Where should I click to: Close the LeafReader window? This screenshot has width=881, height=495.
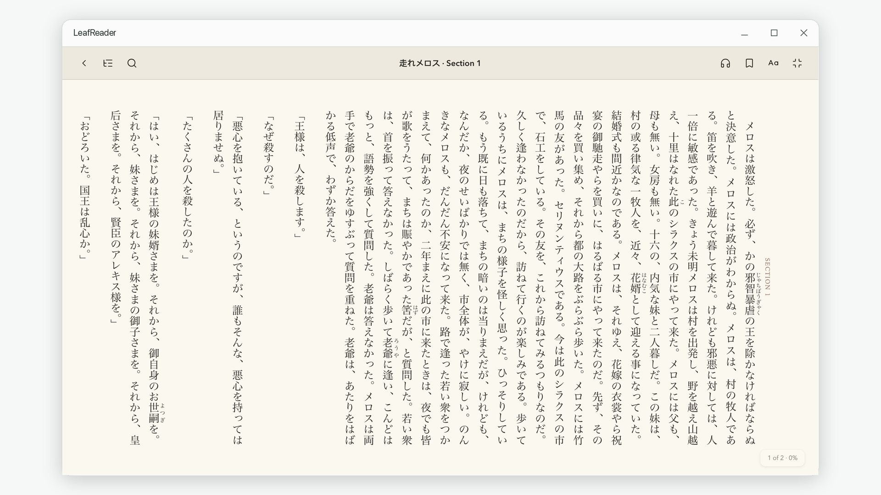[803, 33]
